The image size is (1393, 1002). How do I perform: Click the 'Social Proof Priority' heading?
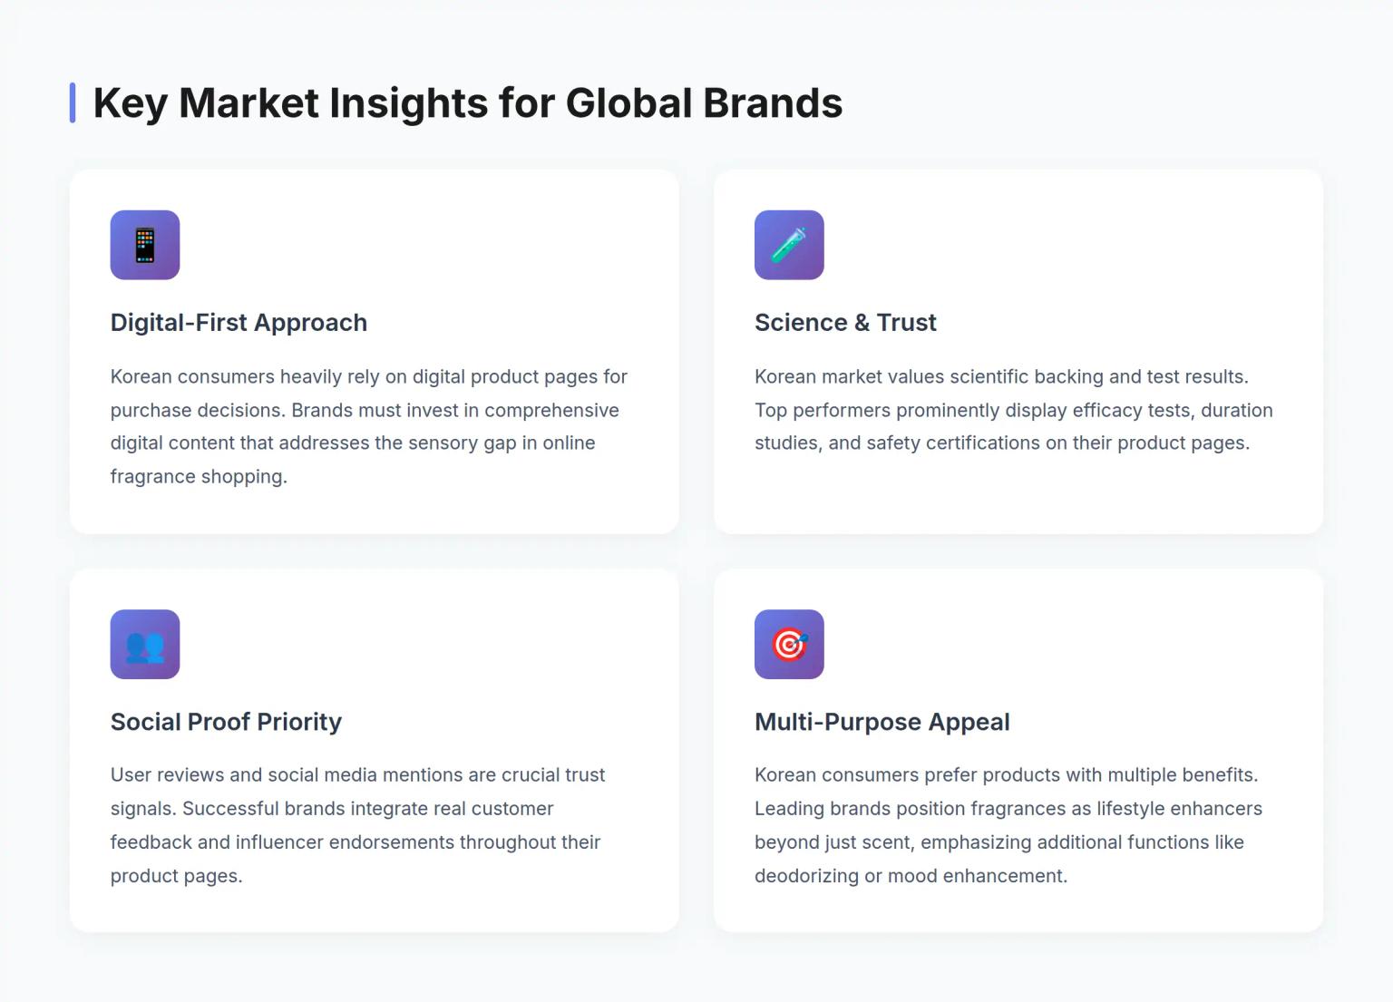pos(226,722)
